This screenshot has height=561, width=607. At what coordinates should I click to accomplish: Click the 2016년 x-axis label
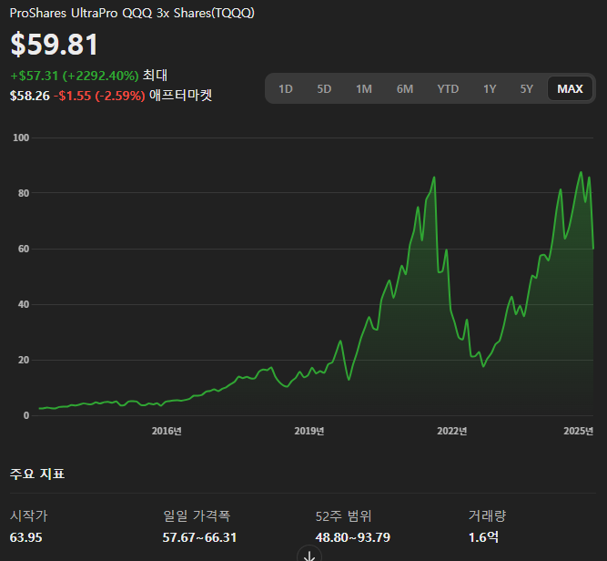pyautogui.click(x=167, y=431)
